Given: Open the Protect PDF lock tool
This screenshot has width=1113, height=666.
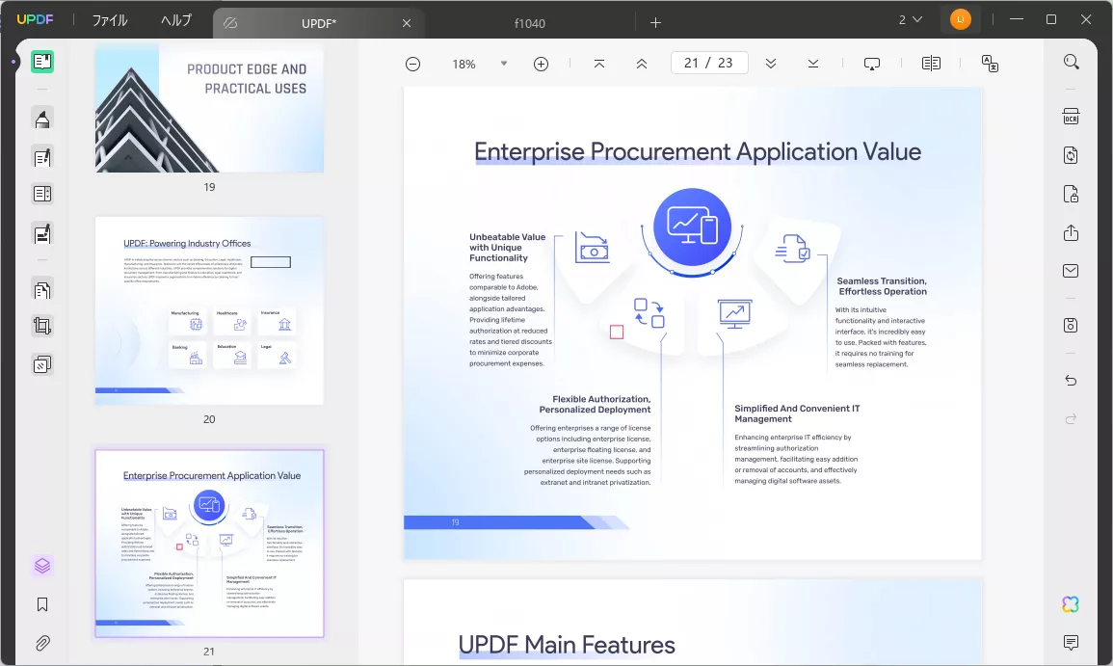Looking at the screenshot, I should tap(1072, 194).
